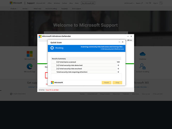Screen dimensions: 172x129
Task: Click the Pause button
Action: (106, 83)
